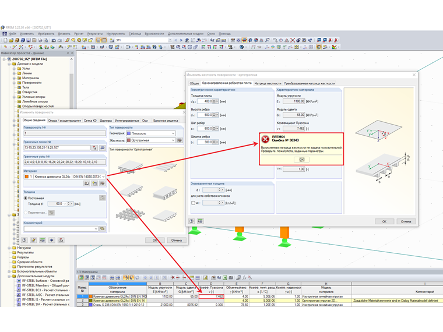
Task: Click the reverse boundary lines icon
Action: (103, 147)
